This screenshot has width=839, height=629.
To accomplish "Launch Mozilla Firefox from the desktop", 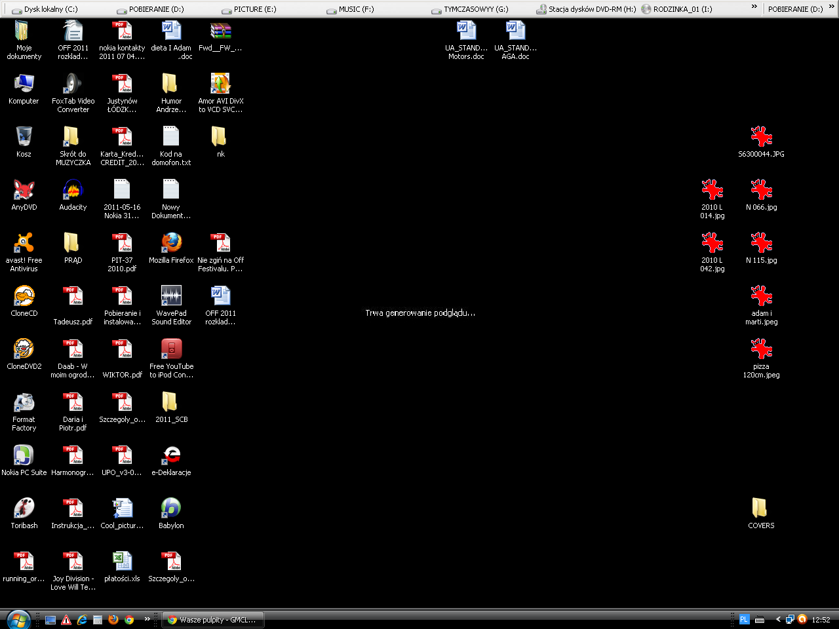I will [171, 244].
